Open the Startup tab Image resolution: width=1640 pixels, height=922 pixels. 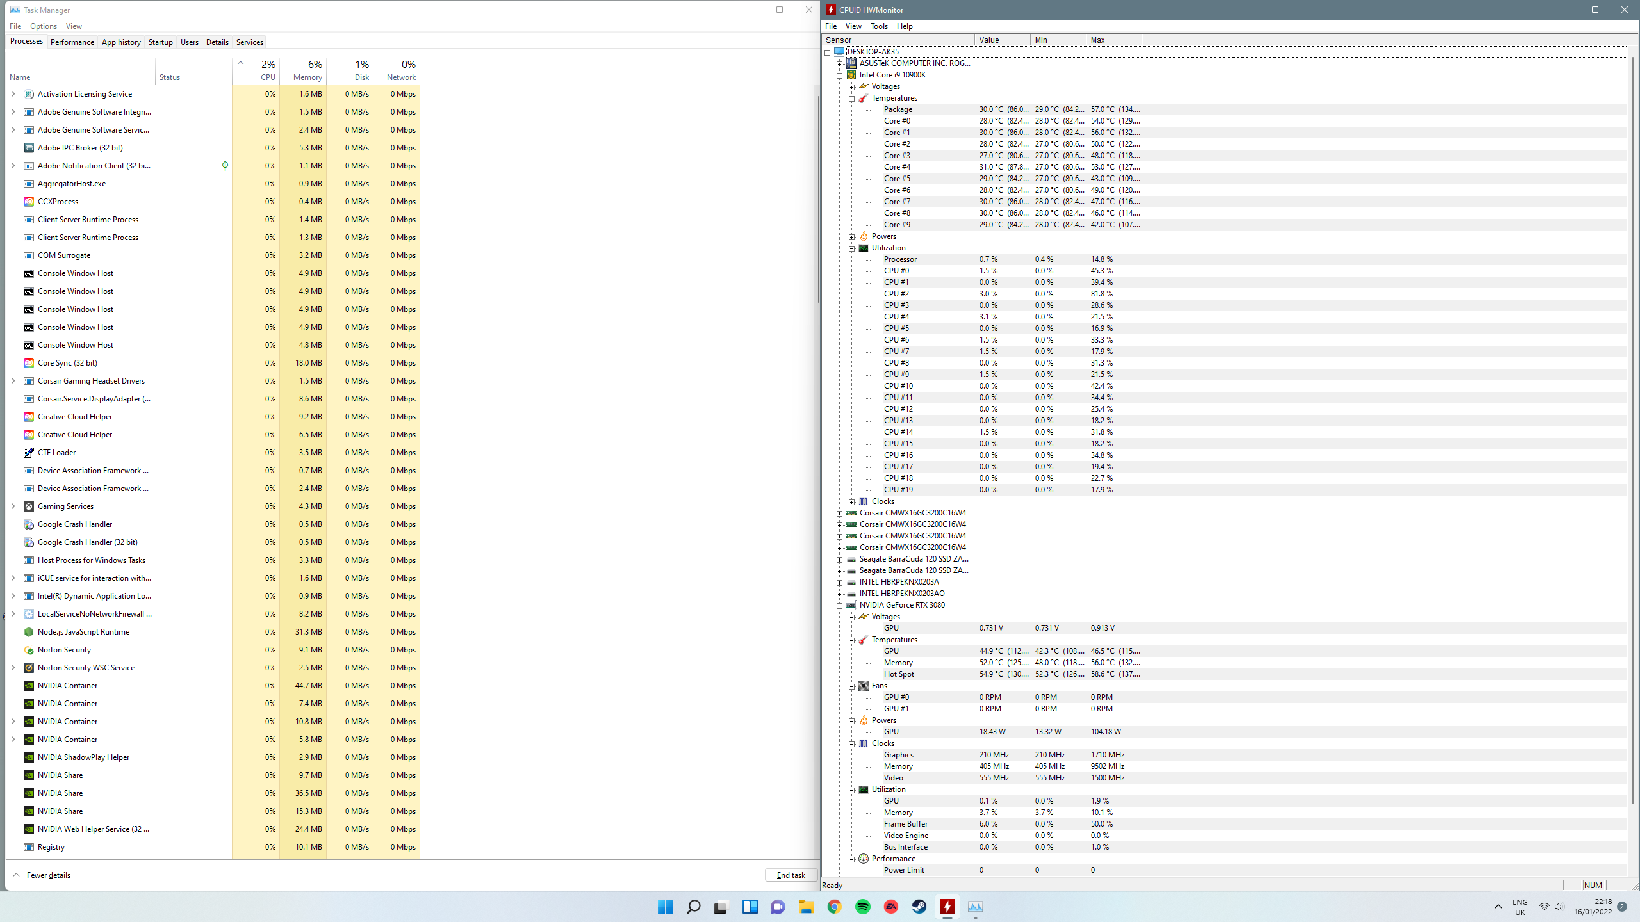[160, 42]
